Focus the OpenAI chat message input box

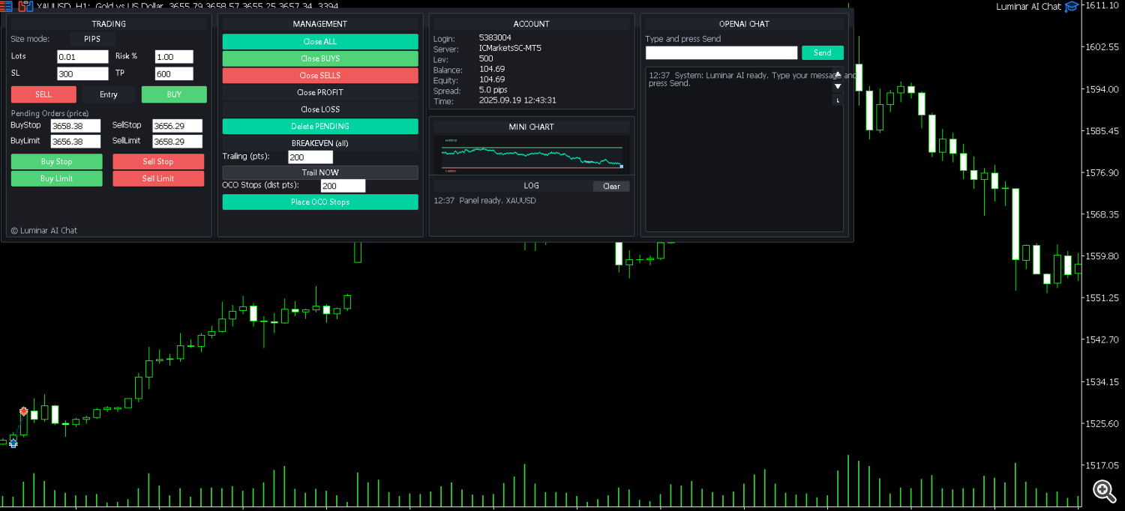(x=721, y=53)
